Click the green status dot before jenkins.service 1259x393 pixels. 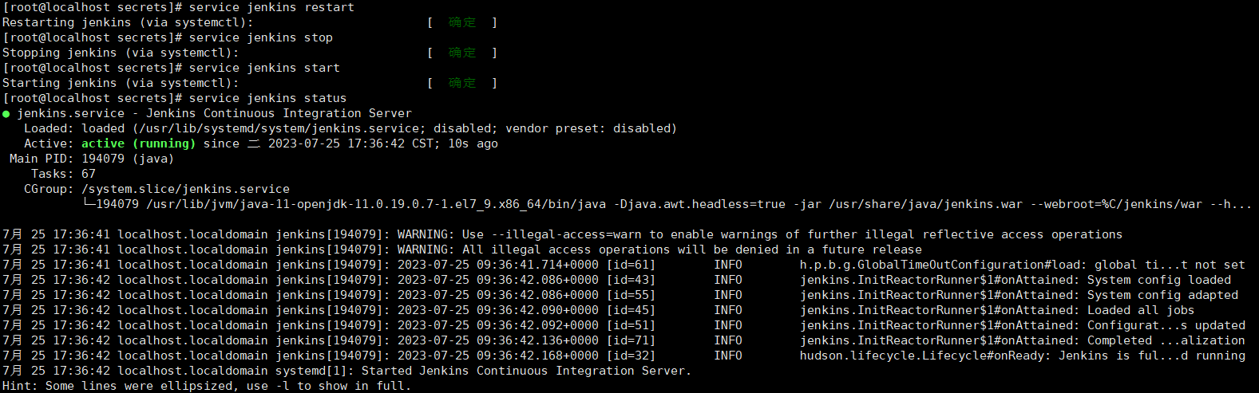[6, 114]
